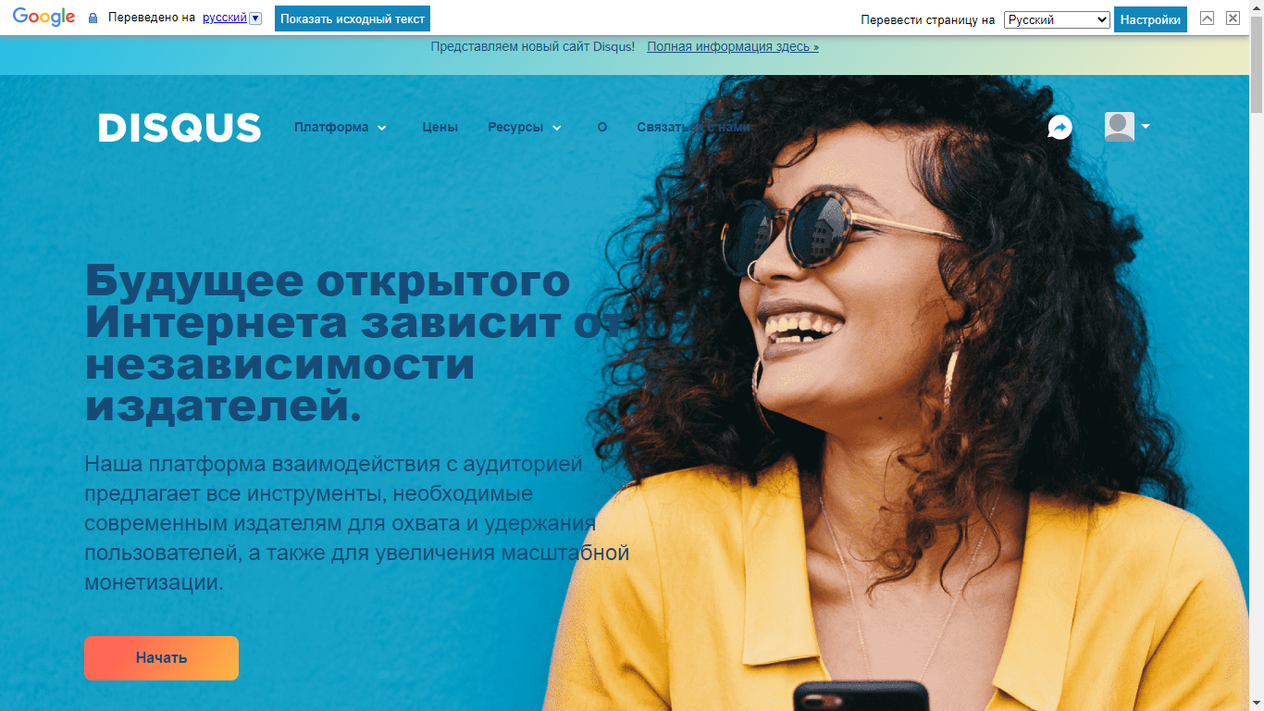Viewport: 1264px width, 711px height.
Task: Open the Цены menu item
Action: tap(440, 127)
